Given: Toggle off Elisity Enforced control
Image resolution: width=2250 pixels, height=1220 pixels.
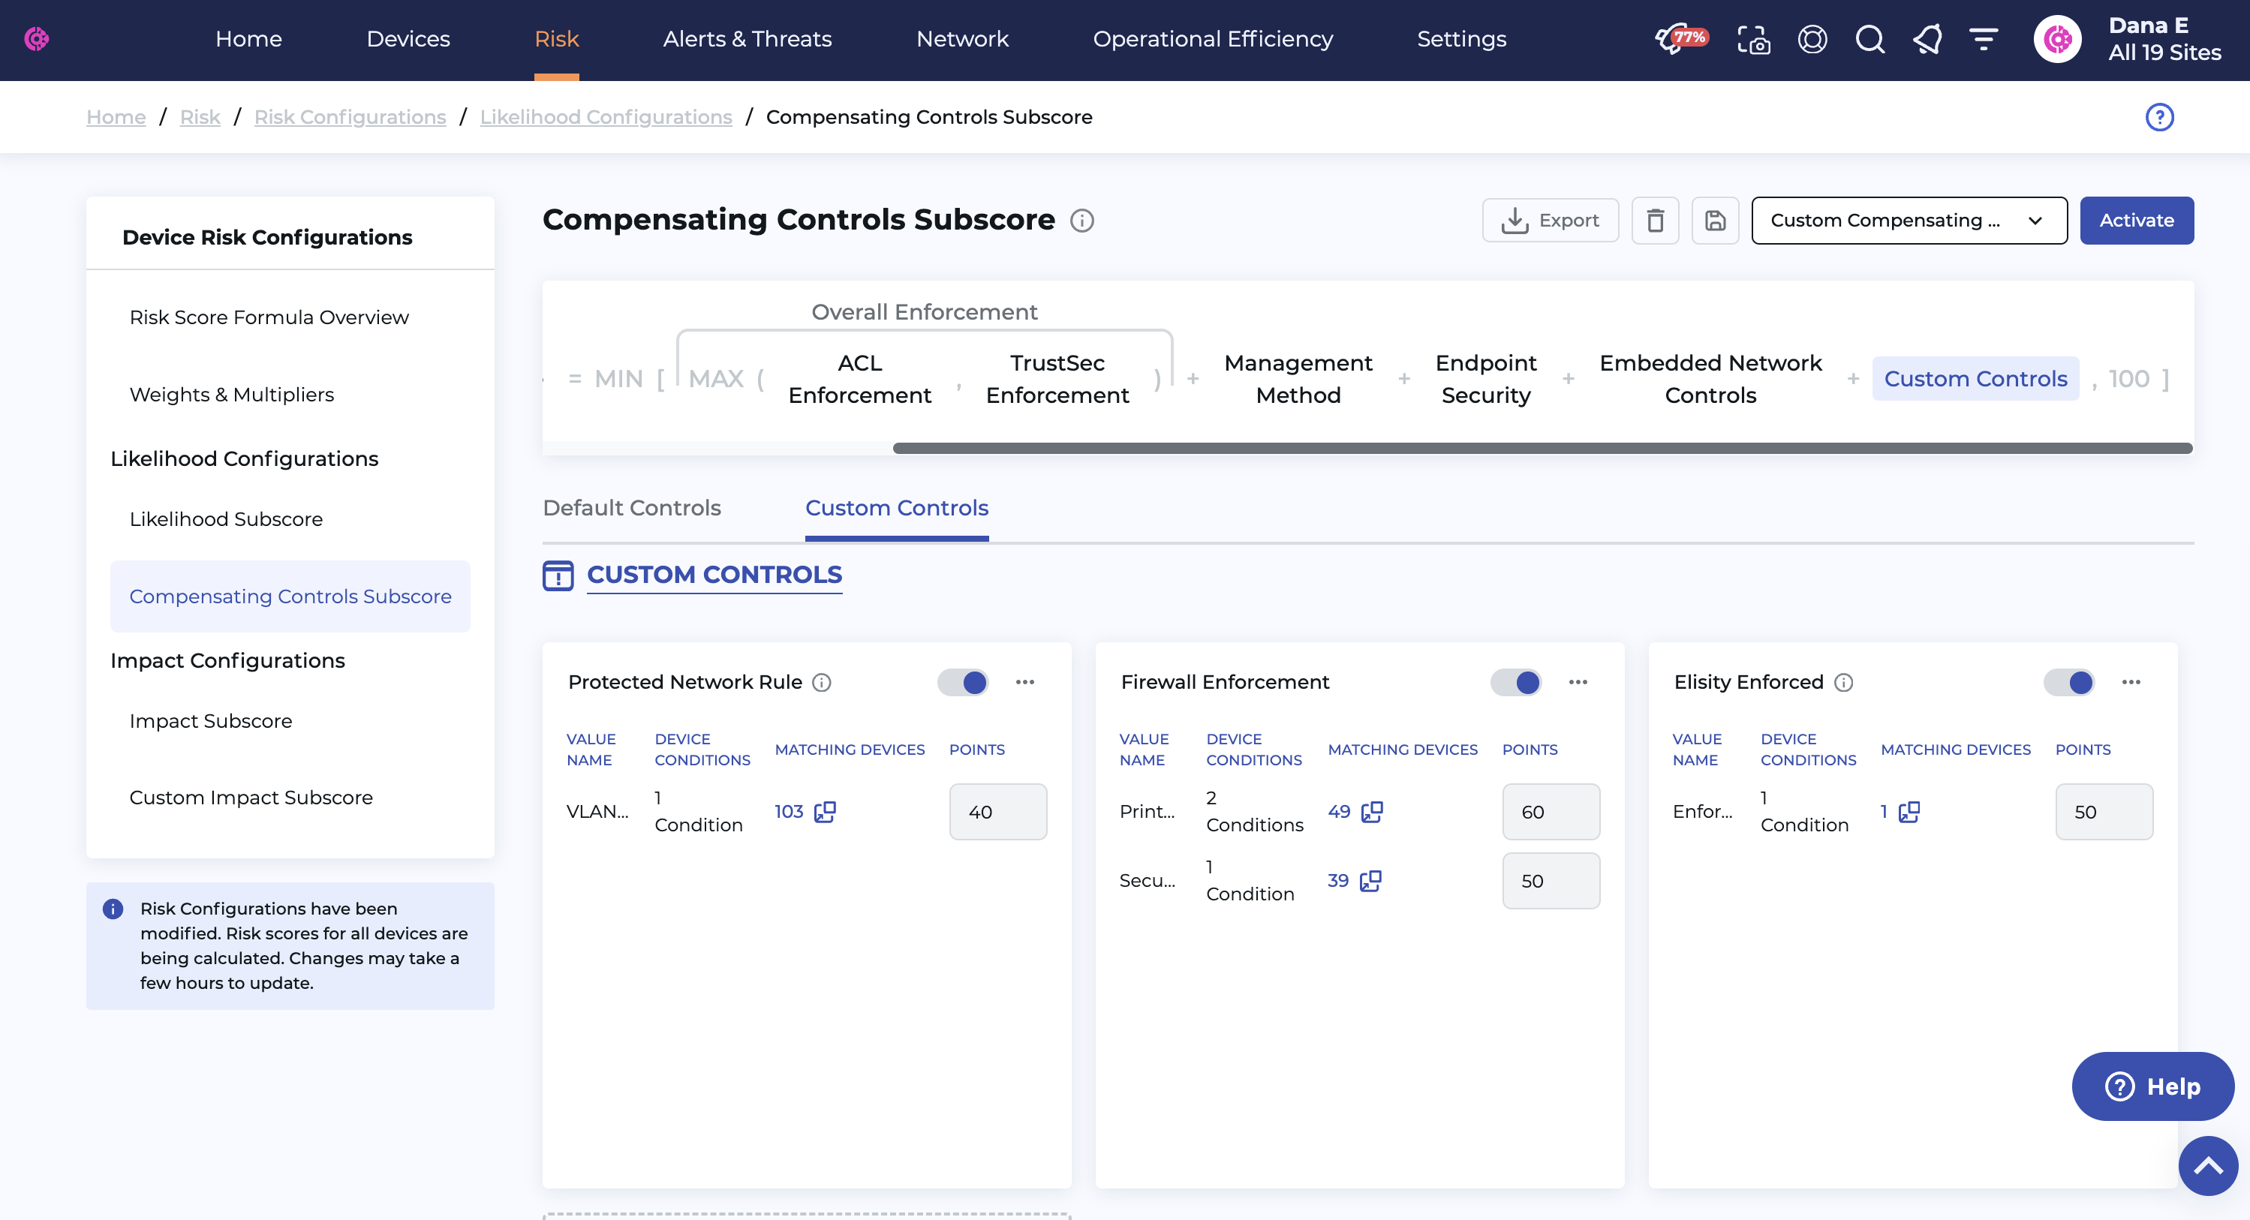Looking at the screenshot, I should point(2068,682).
